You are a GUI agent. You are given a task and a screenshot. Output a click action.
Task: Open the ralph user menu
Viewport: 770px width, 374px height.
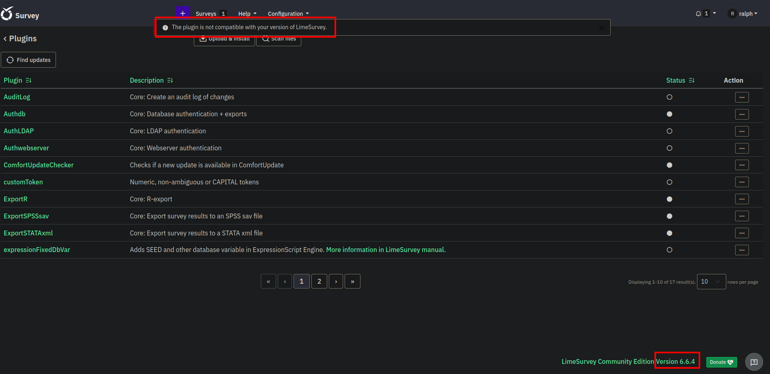click(x=743, y=14)
